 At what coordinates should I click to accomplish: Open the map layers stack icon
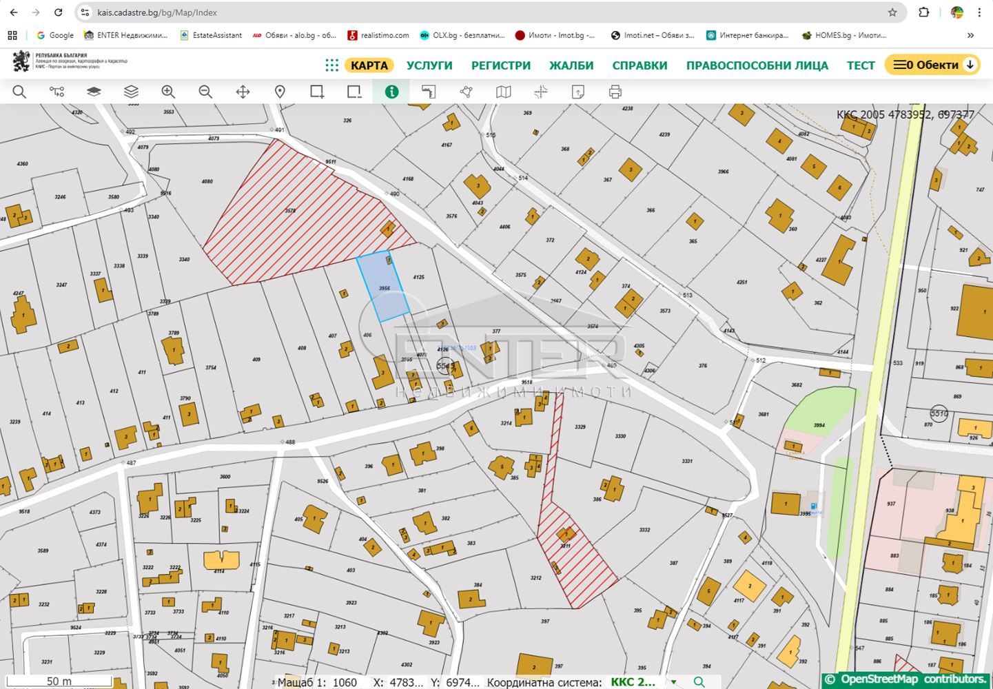tap(131, 92)
